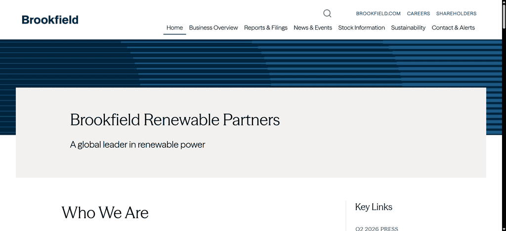Open the Q2 2026 PRESS key link

coord(377,229)
